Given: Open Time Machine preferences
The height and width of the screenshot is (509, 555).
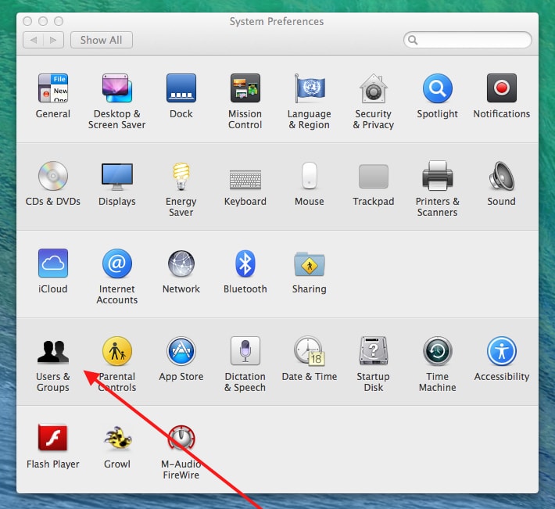Looking at the screenshot, I should pyautogui.click(x=438, y=351).
